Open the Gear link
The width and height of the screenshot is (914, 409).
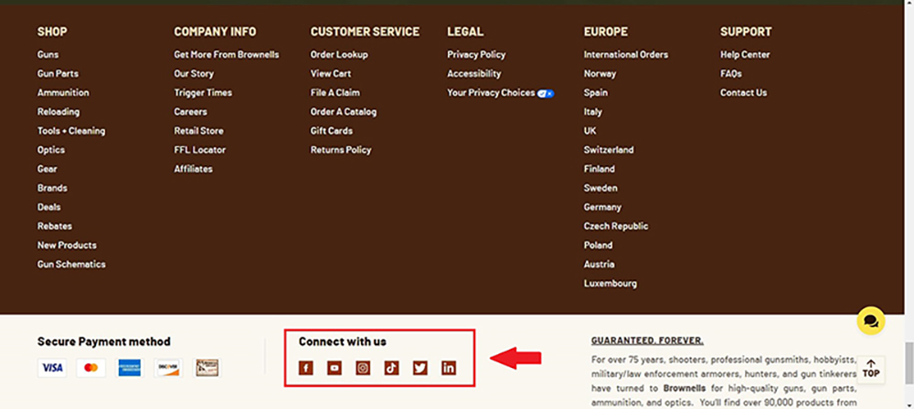(48, 169)
